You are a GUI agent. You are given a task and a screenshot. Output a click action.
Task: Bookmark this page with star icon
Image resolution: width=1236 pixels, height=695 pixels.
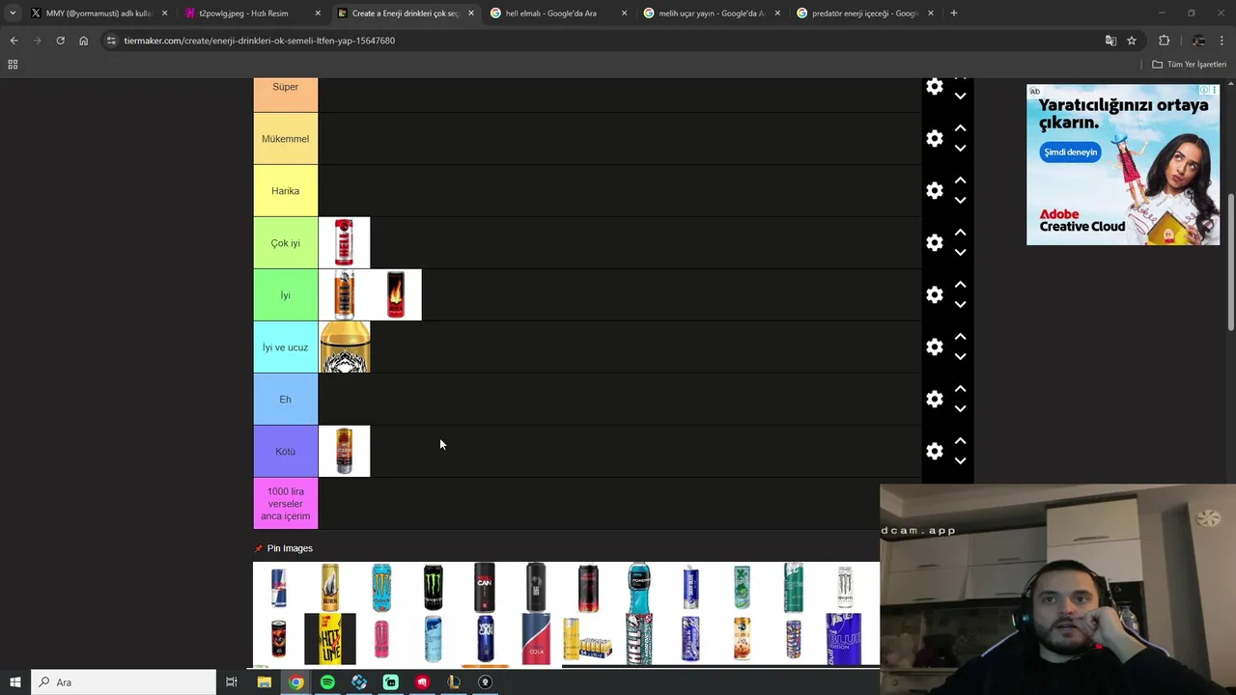(x=1132, y=41)
